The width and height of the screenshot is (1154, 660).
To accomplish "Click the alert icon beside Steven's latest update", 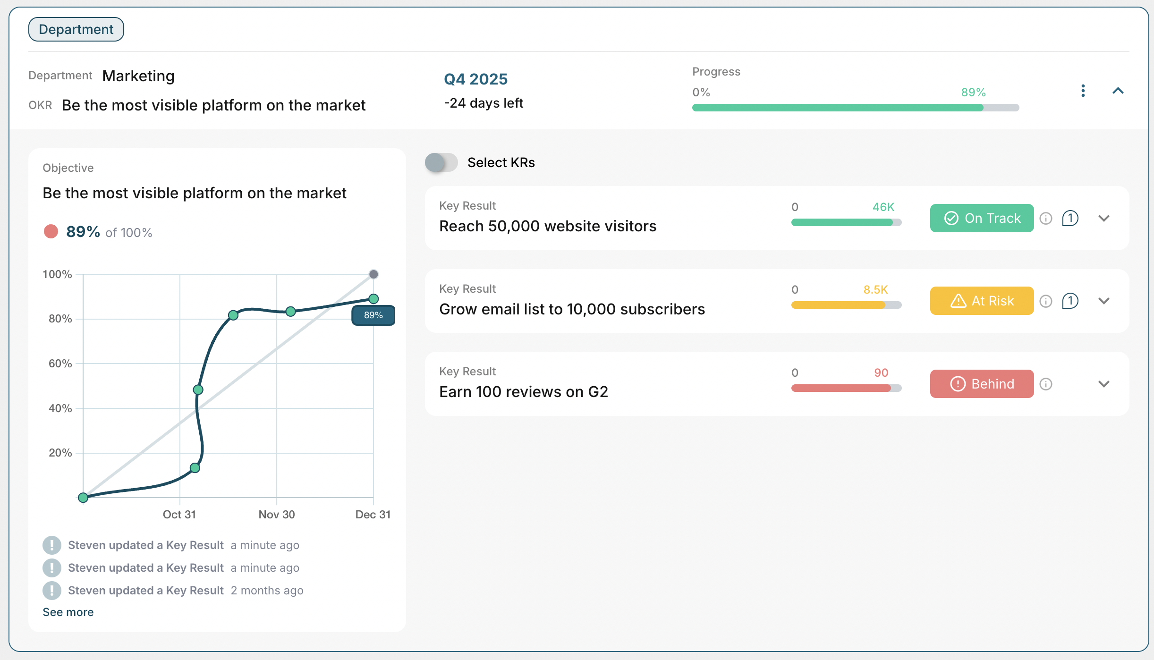I will (52, 545).
